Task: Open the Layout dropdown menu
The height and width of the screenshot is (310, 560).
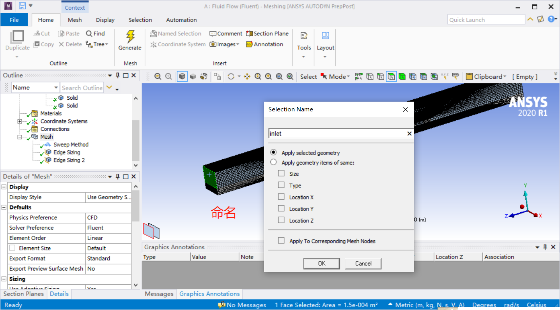Action: click(x=325, y=57)
